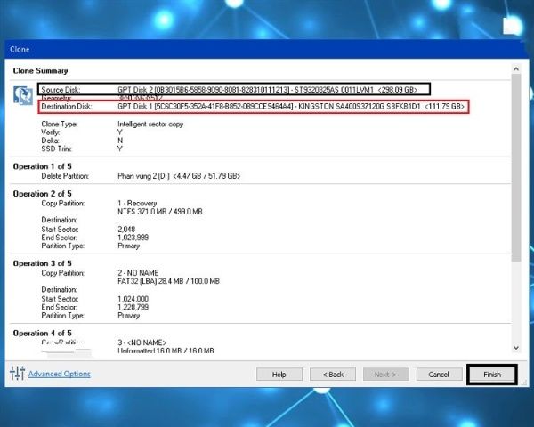Click the desktop file icon top-right
The width and height of the screenshot is (534, 427).
[510, 22]
